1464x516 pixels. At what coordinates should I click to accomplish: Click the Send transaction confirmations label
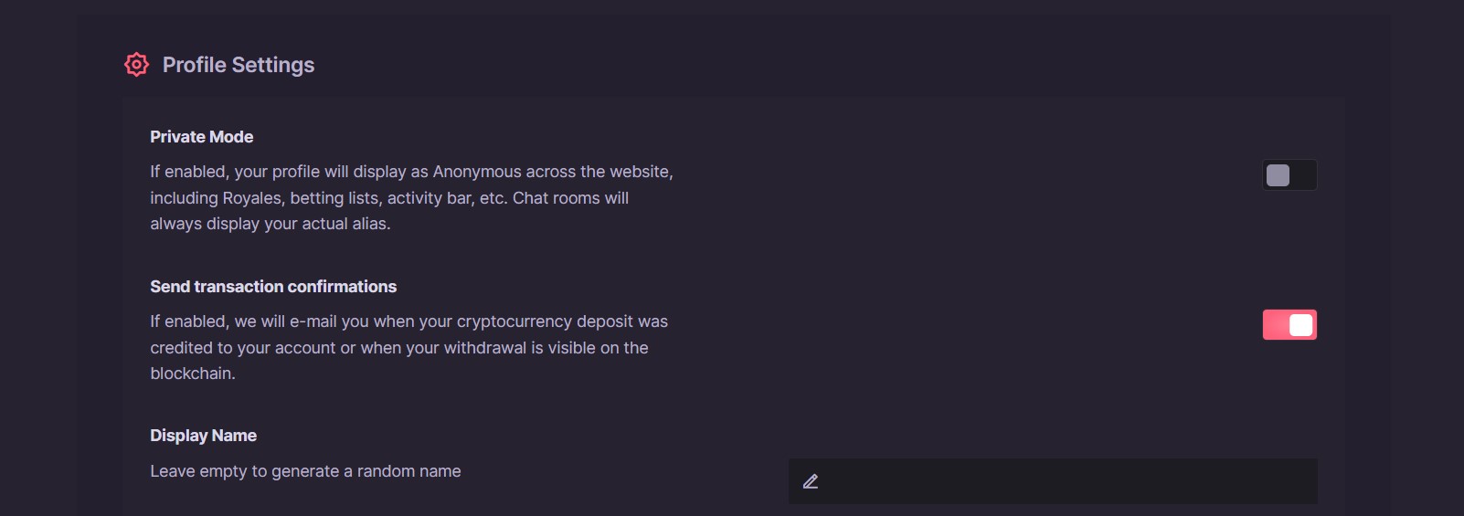click(273, 287)
